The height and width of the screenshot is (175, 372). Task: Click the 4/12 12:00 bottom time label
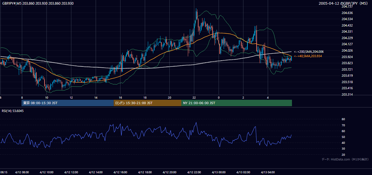(71, 172)
